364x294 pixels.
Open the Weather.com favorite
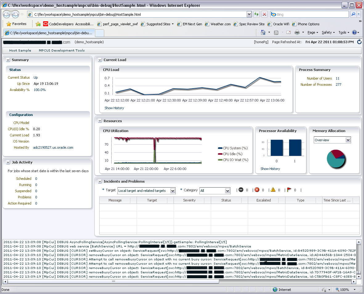pos(218,24)
